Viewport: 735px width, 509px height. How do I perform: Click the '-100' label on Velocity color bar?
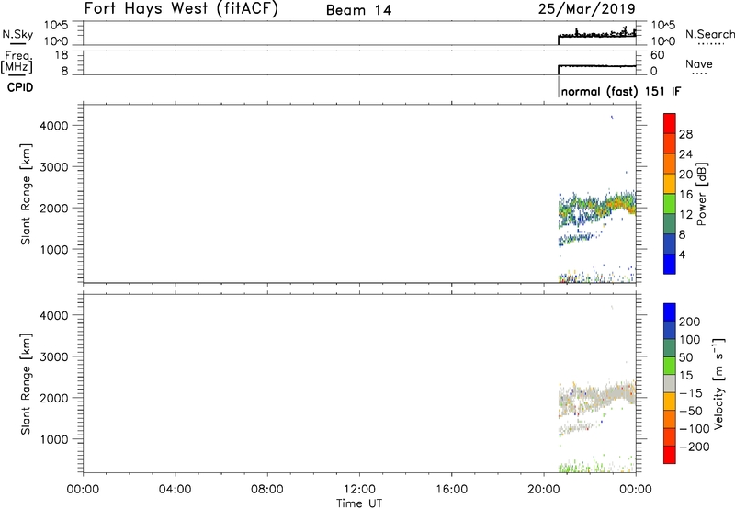pyautogui.click(x=695, y=429)
